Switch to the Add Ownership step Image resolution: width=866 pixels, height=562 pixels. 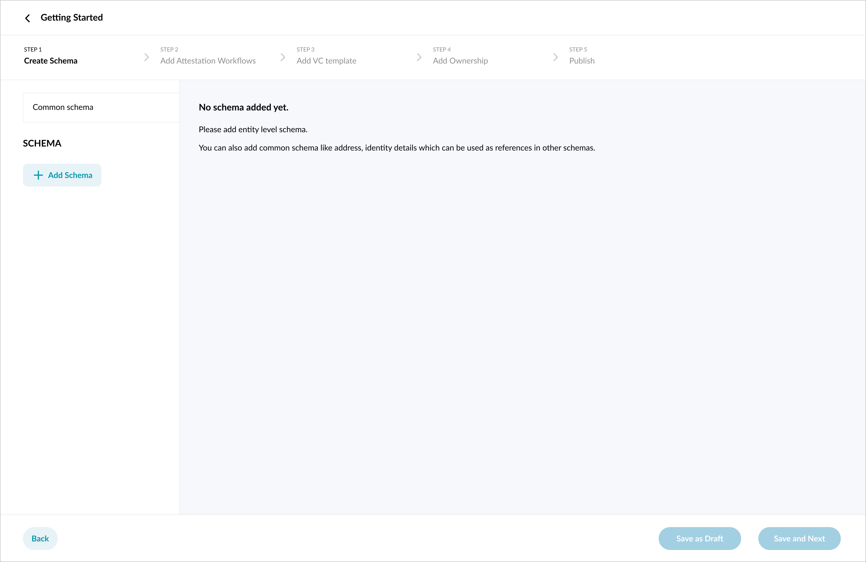coord(460,61)
